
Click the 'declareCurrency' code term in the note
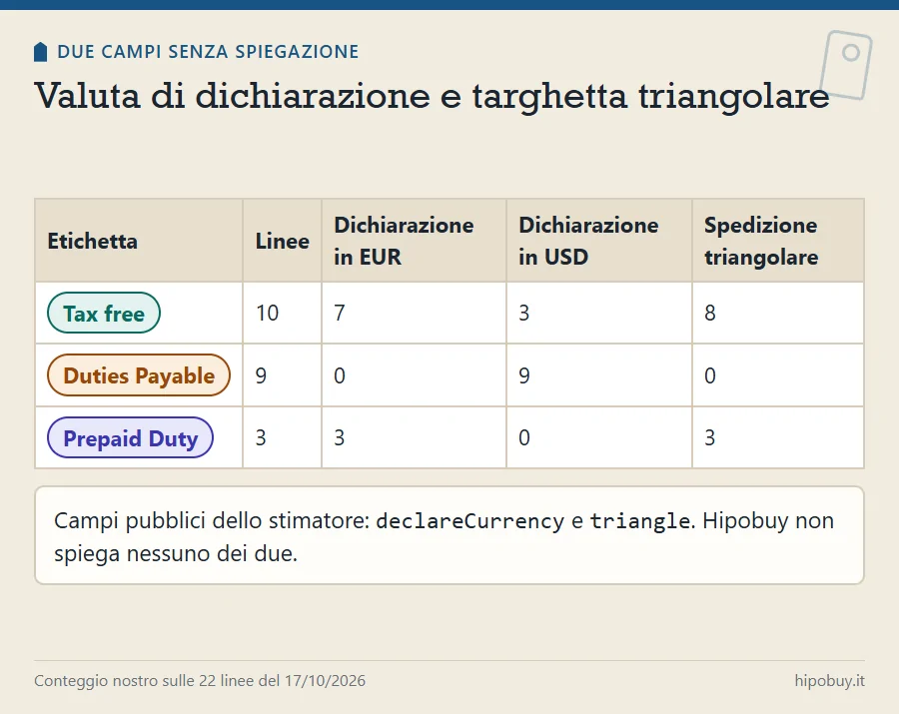coord(470,521)
